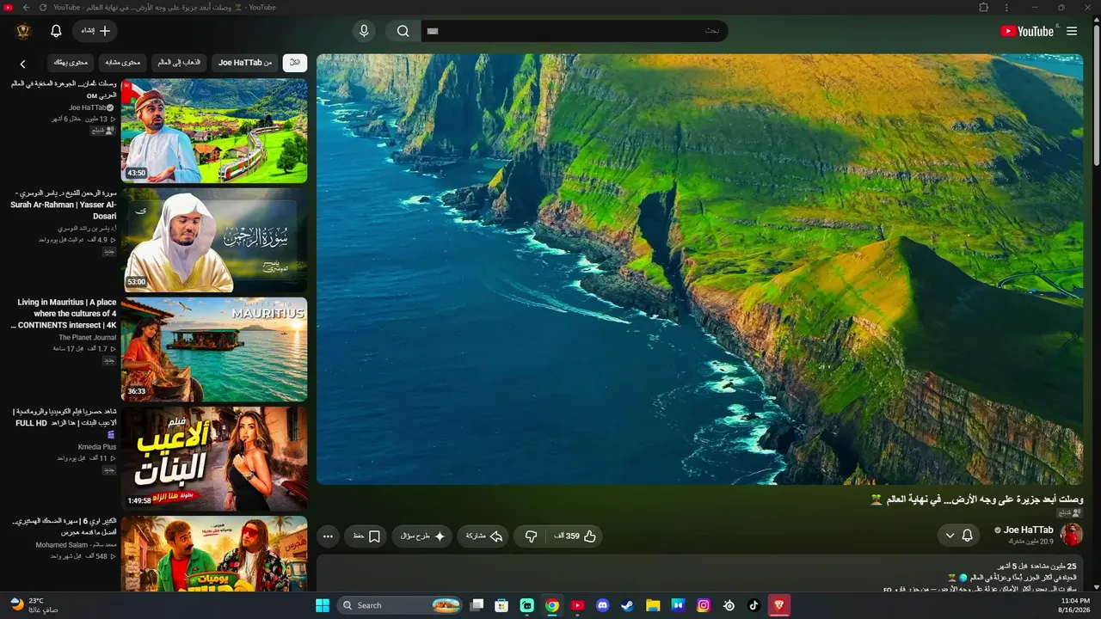Click the main video player
Screen dimensions: 1101x619
[x=700, y=269]
